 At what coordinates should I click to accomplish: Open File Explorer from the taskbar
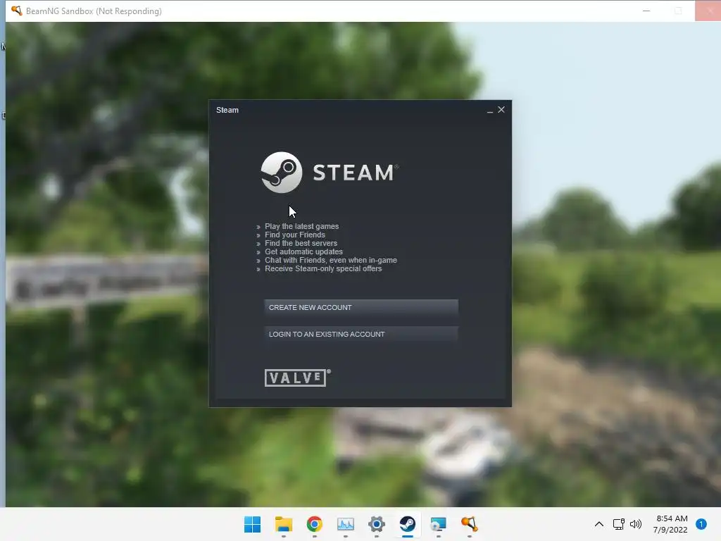(x=284, y=524)
